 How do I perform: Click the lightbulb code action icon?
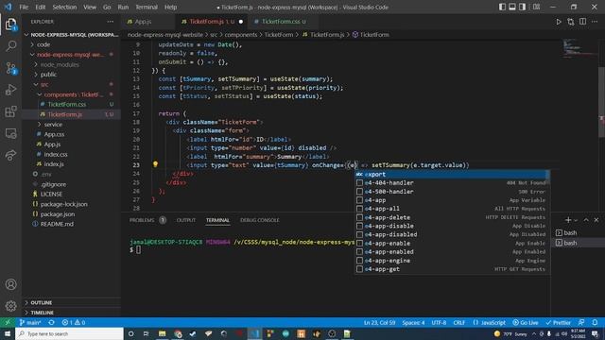155,164
